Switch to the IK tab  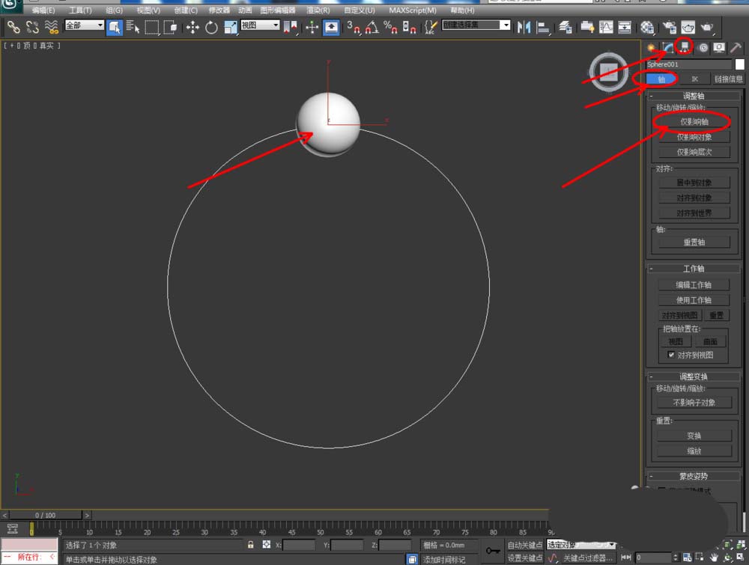[x=694, y=79]
